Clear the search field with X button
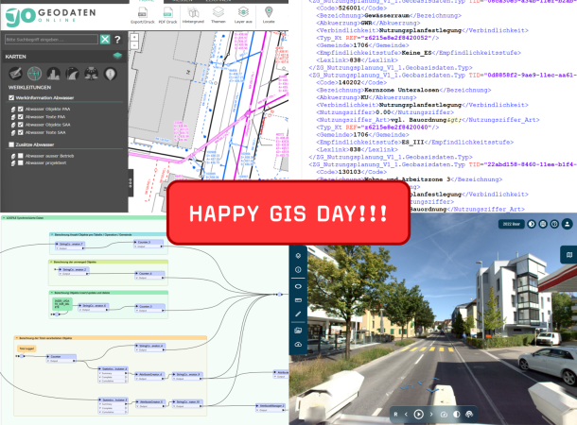Image resolution: width=577 pixels, height=425 pixels. coord(105,40)
